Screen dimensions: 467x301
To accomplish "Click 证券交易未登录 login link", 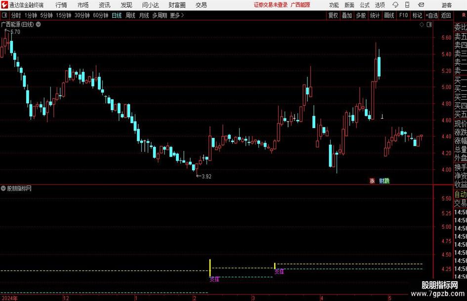I will pyautogui.click(x=271, y=5).
